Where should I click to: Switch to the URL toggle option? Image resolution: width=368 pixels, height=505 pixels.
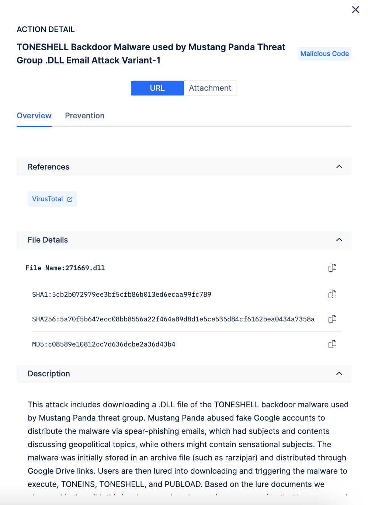[x=157, y=88]
